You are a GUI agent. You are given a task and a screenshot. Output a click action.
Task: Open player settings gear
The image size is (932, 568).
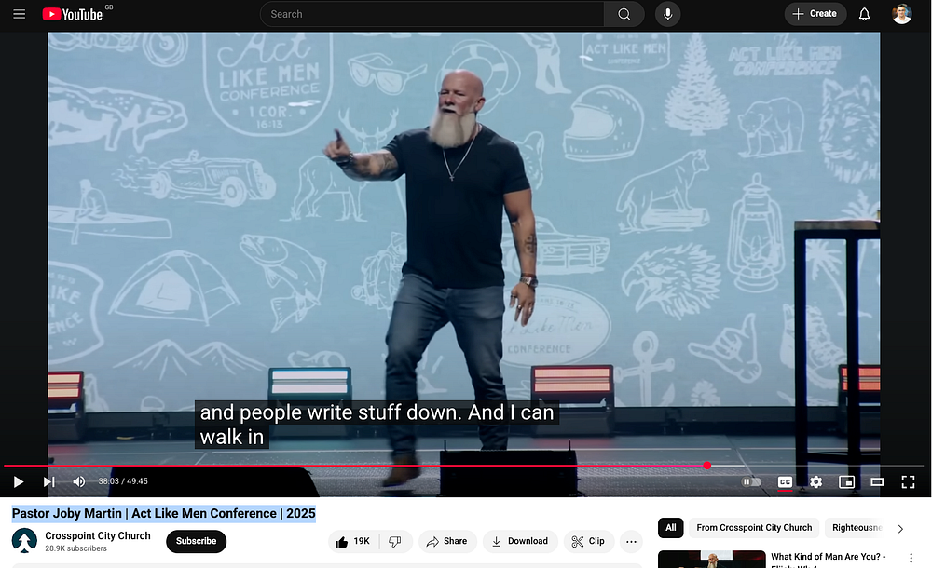point(815,481)
